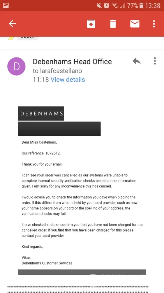This screenshot has height=293, width=164.
Task: Tap the picture notification icon in status bar
Action: click(6, 5)
